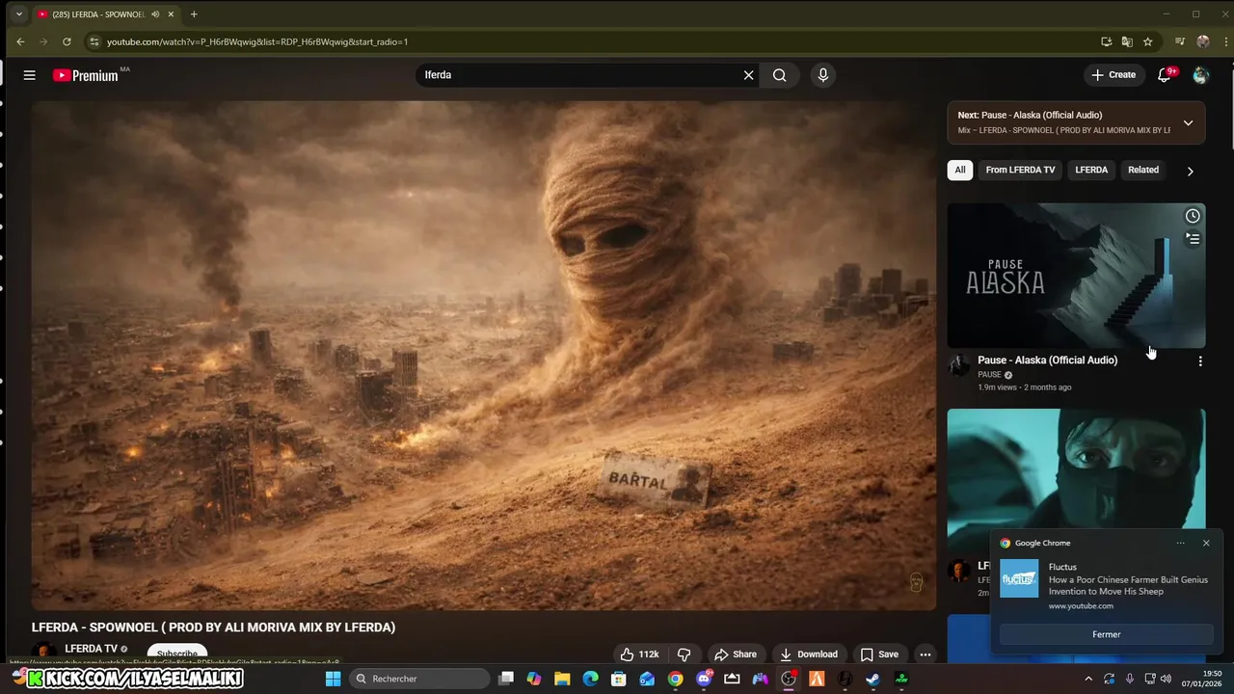Open Chrome profile avatar

click(x=1202, y=41)
